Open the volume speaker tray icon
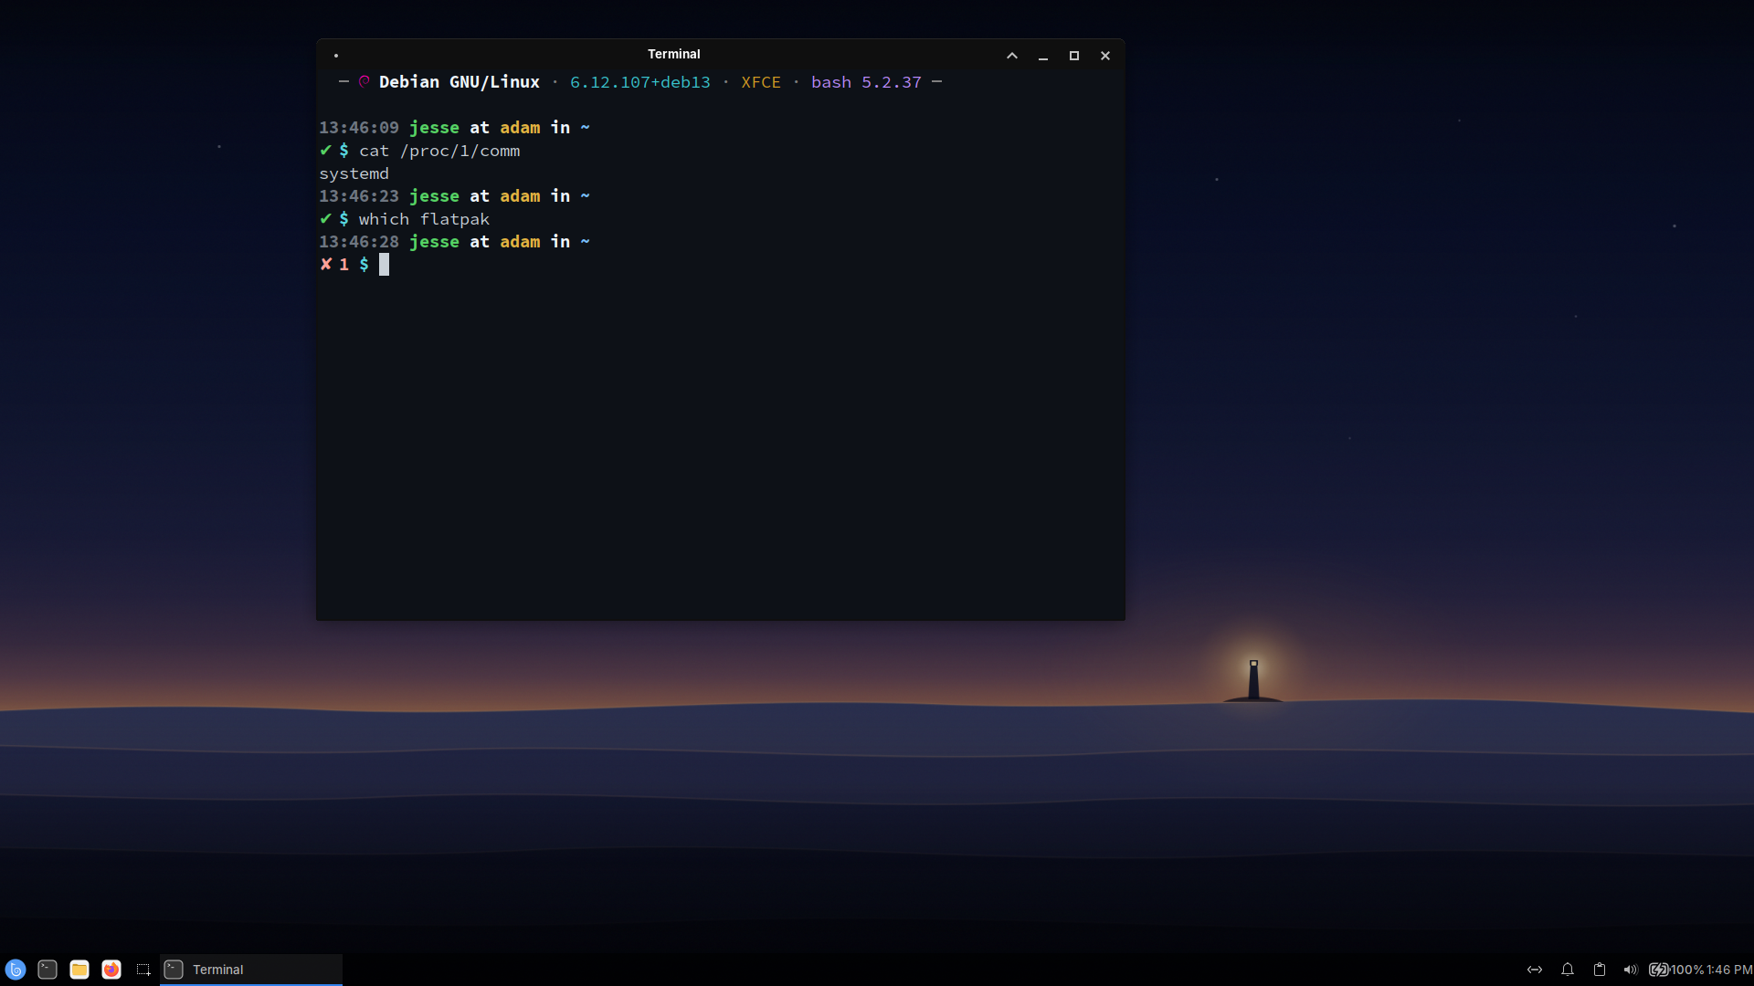The width and height of the screenshot is (1754, 986). [x=1631, y=970]
